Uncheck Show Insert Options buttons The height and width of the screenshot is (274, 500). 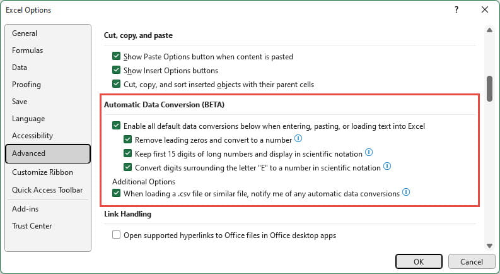(x=116, y=70)
